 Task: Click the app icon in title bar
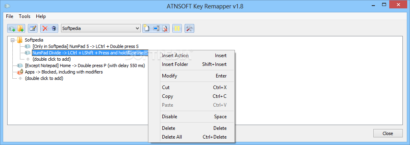(7, 6)
